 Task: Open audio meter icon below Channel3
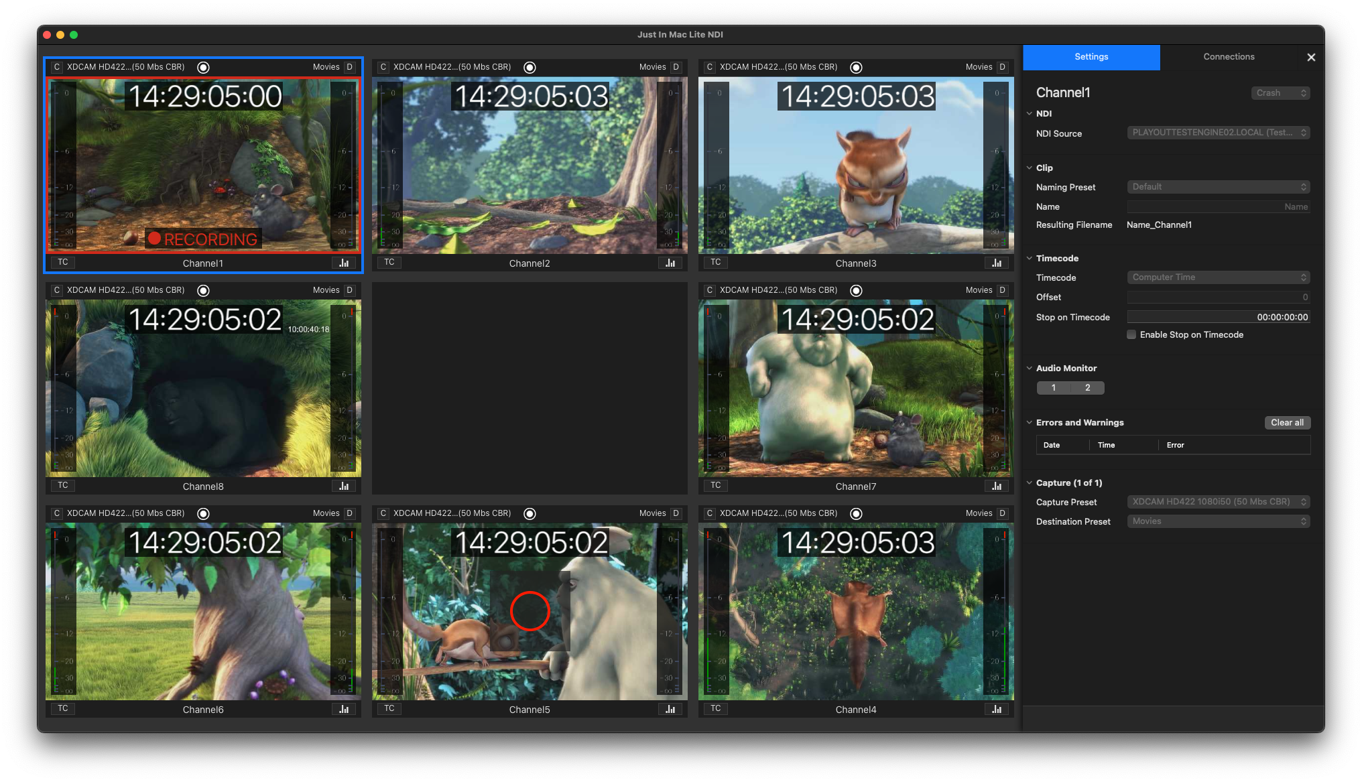click(x=997, y=263)
